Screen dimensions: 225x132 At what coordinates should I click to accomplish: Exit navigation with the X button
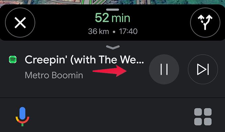click(x=20, y=22)
